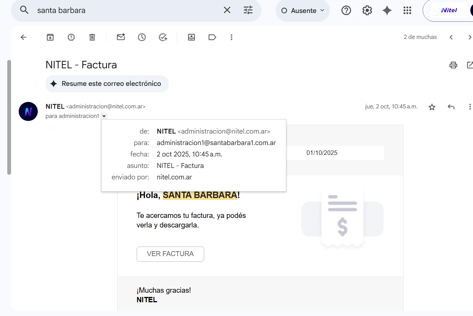Add email to Tasks
The image size is (473, 316).
click(163, 37)
